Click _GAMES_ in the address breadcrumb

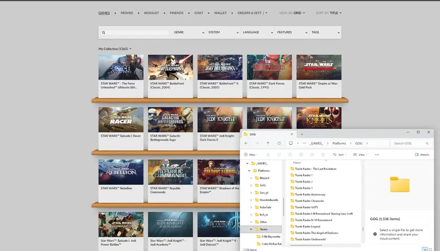[316, 143]
